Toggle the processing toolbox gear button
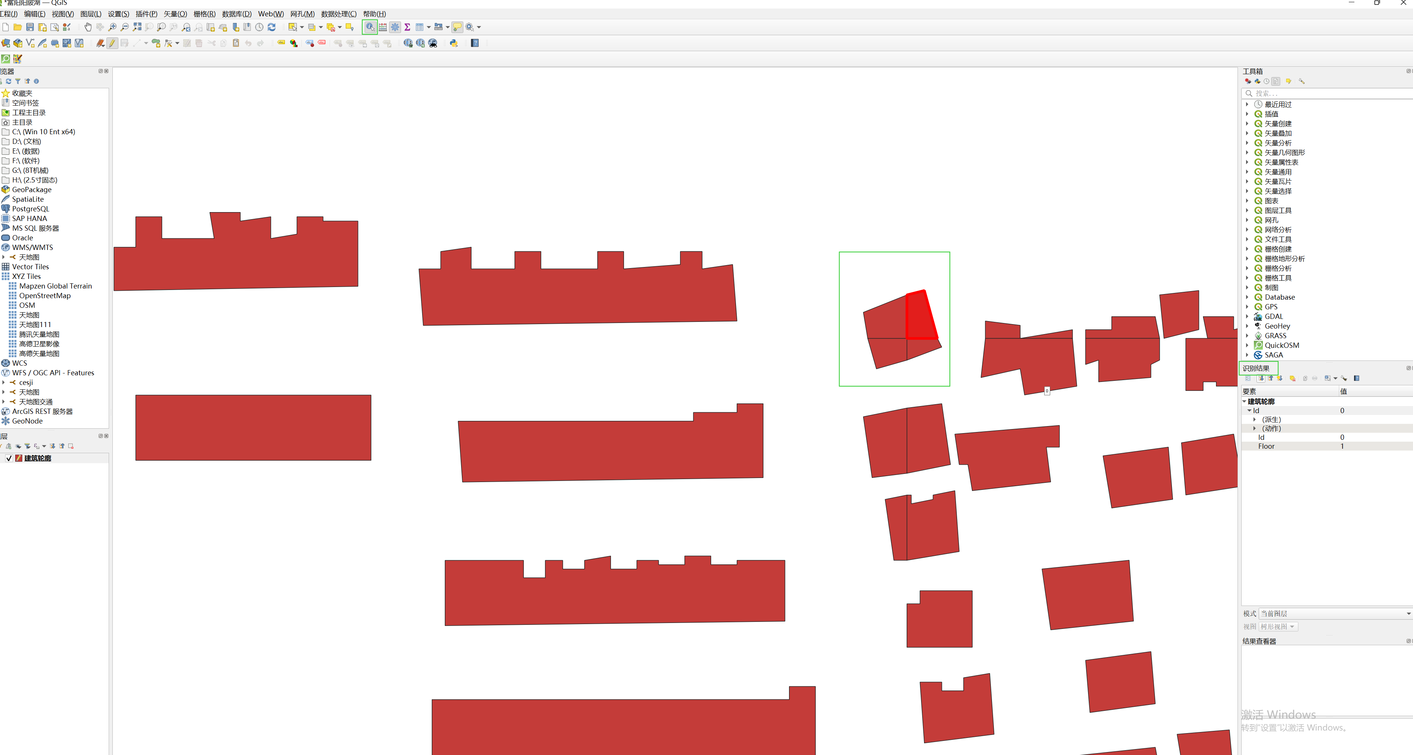Screen dimensions: 1413x755 395,27
